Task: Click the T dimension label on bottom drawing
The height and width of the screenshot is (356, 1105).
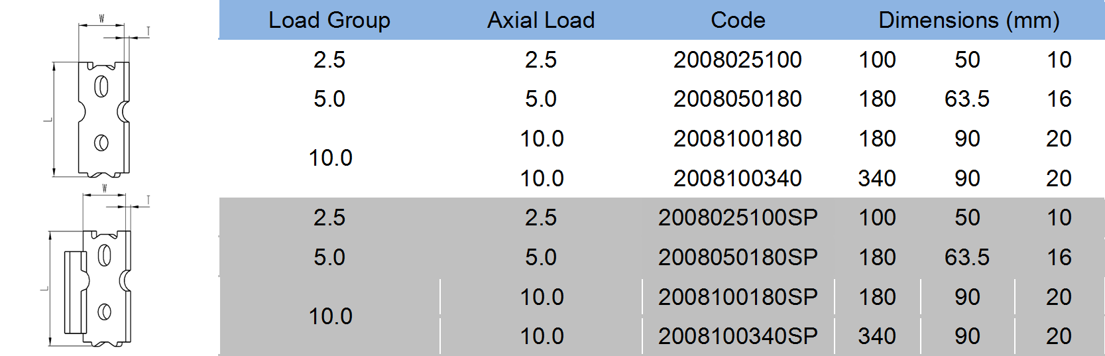Action: 148,200
